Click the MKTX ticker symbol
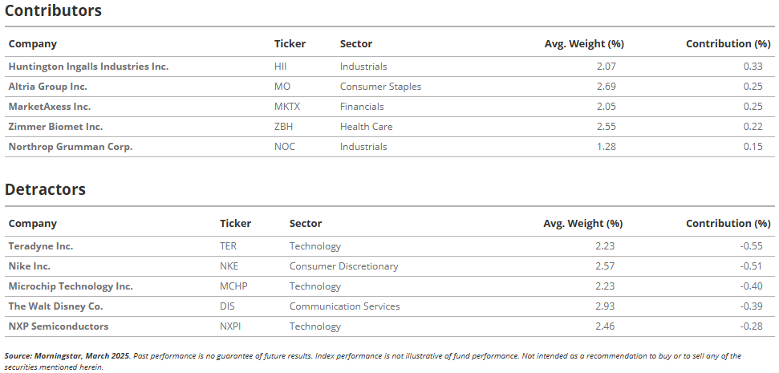Viewport: 779px width, 373px height. coord(287,107)
